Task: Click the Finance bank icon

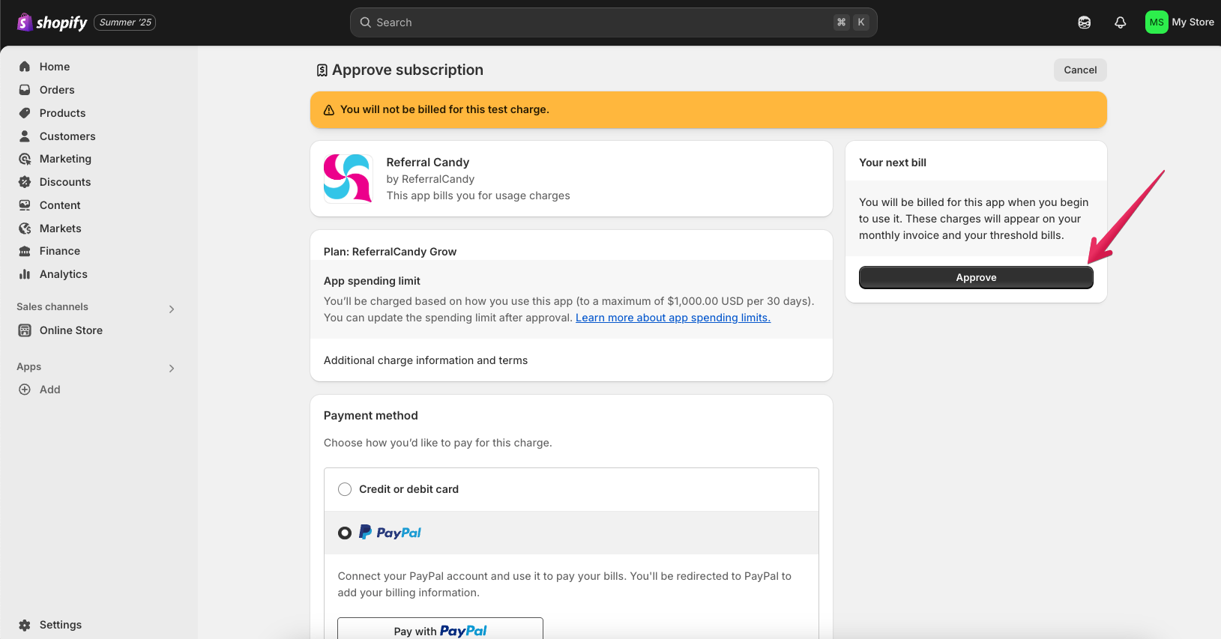Action: pyautogui.click(x=25, y=251)
